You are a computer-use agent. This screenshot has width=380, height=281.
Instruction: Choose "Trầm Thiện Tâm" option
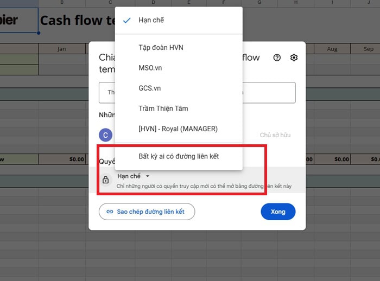coord(163,108)
